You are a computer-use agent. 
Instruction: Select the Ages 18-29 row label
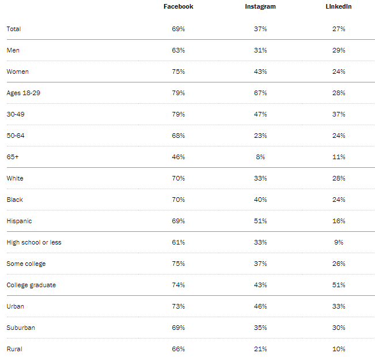[x=23, y=93]
